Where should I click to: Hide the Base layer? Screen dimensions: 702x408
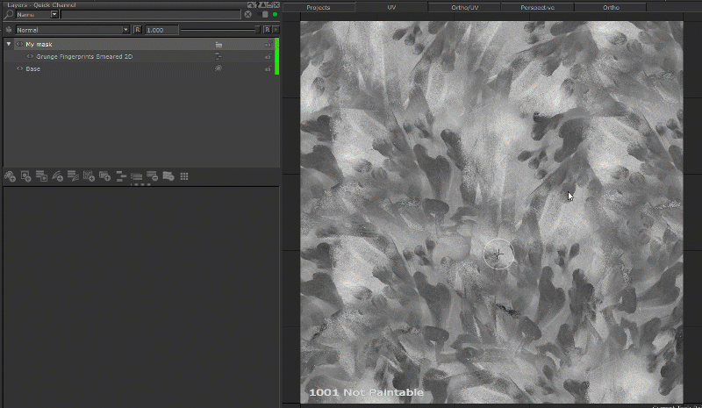coord(20,68)
